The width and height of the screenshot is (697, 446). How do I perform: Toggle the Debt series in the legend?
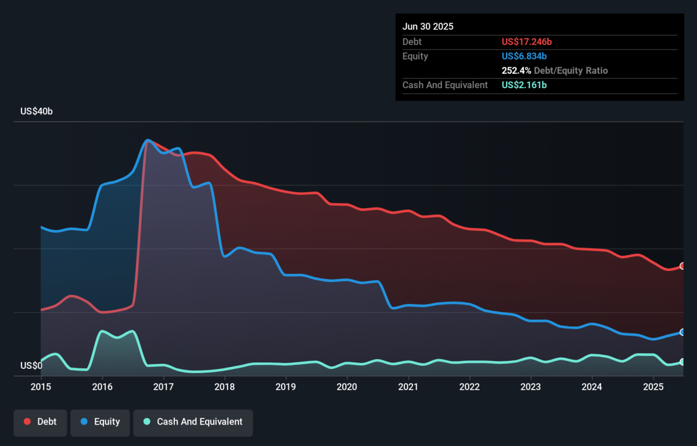coord(40,422)
